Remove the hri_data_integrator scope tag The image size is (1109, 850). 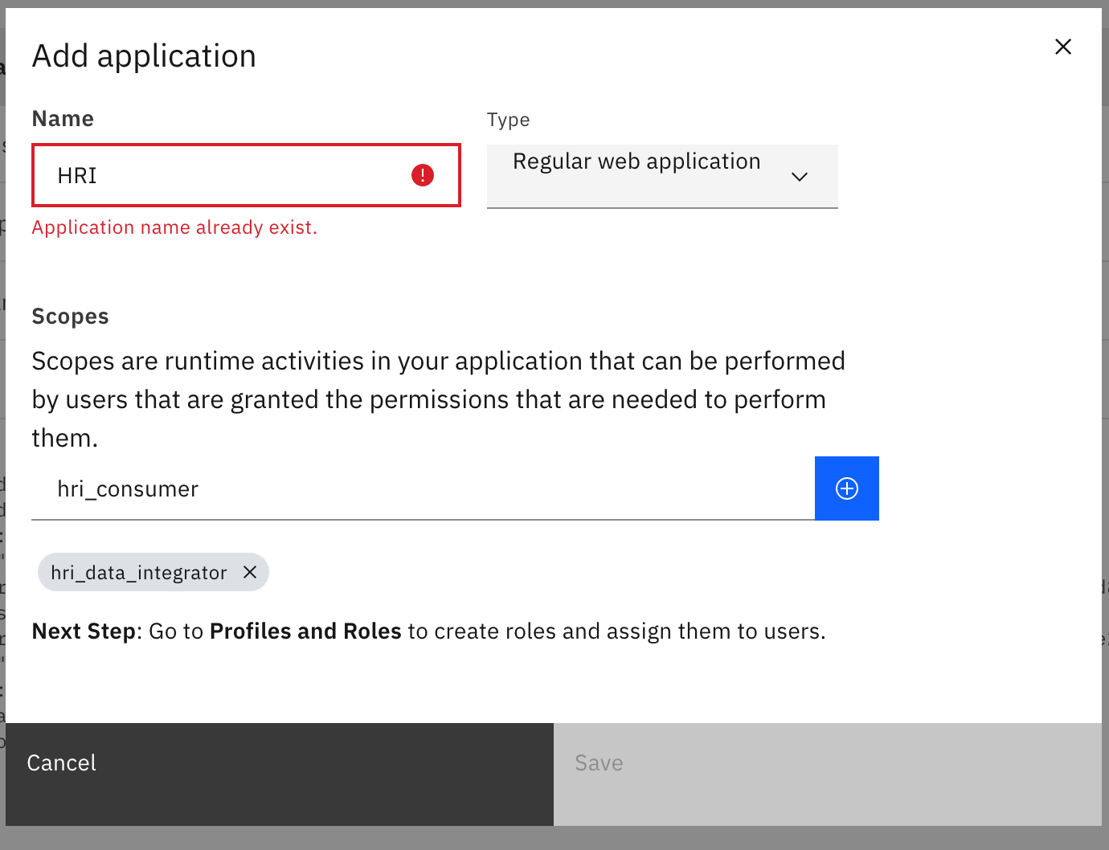pos(250,572)
